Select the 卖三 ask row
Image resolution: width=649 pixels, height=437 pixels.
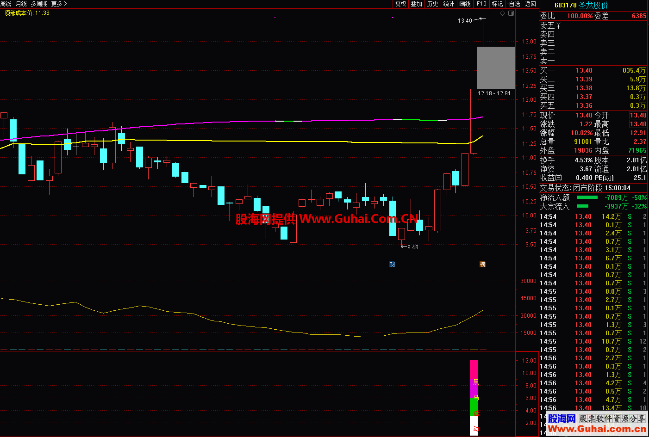(x=593, y=43)
